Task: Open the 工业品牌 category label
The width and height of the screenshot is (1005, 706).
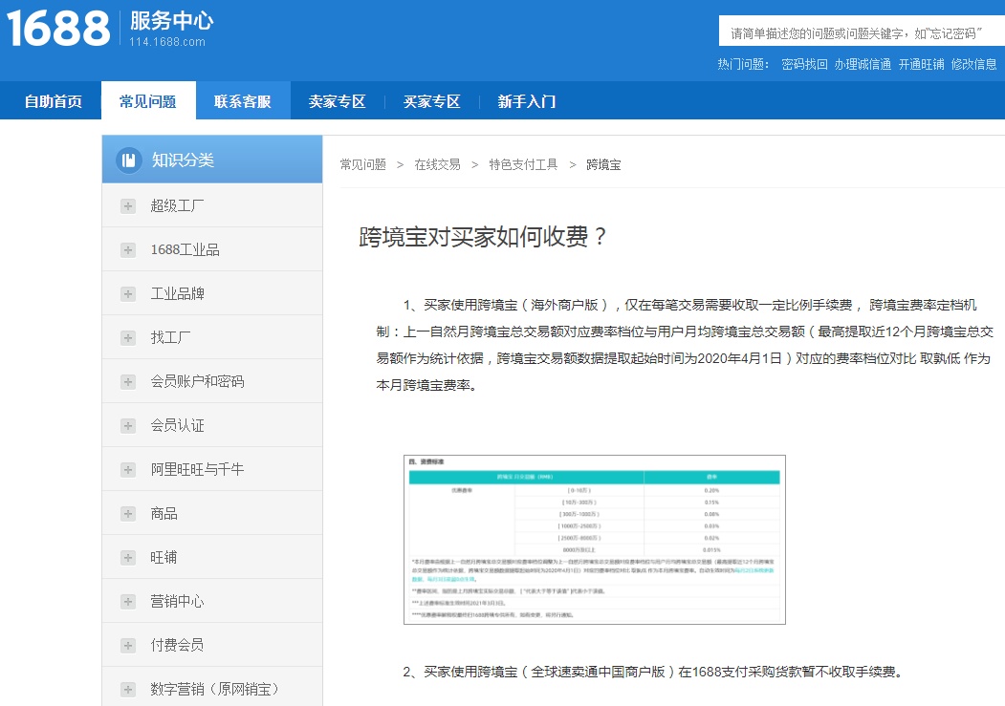Action: click(x=177, y=294)
